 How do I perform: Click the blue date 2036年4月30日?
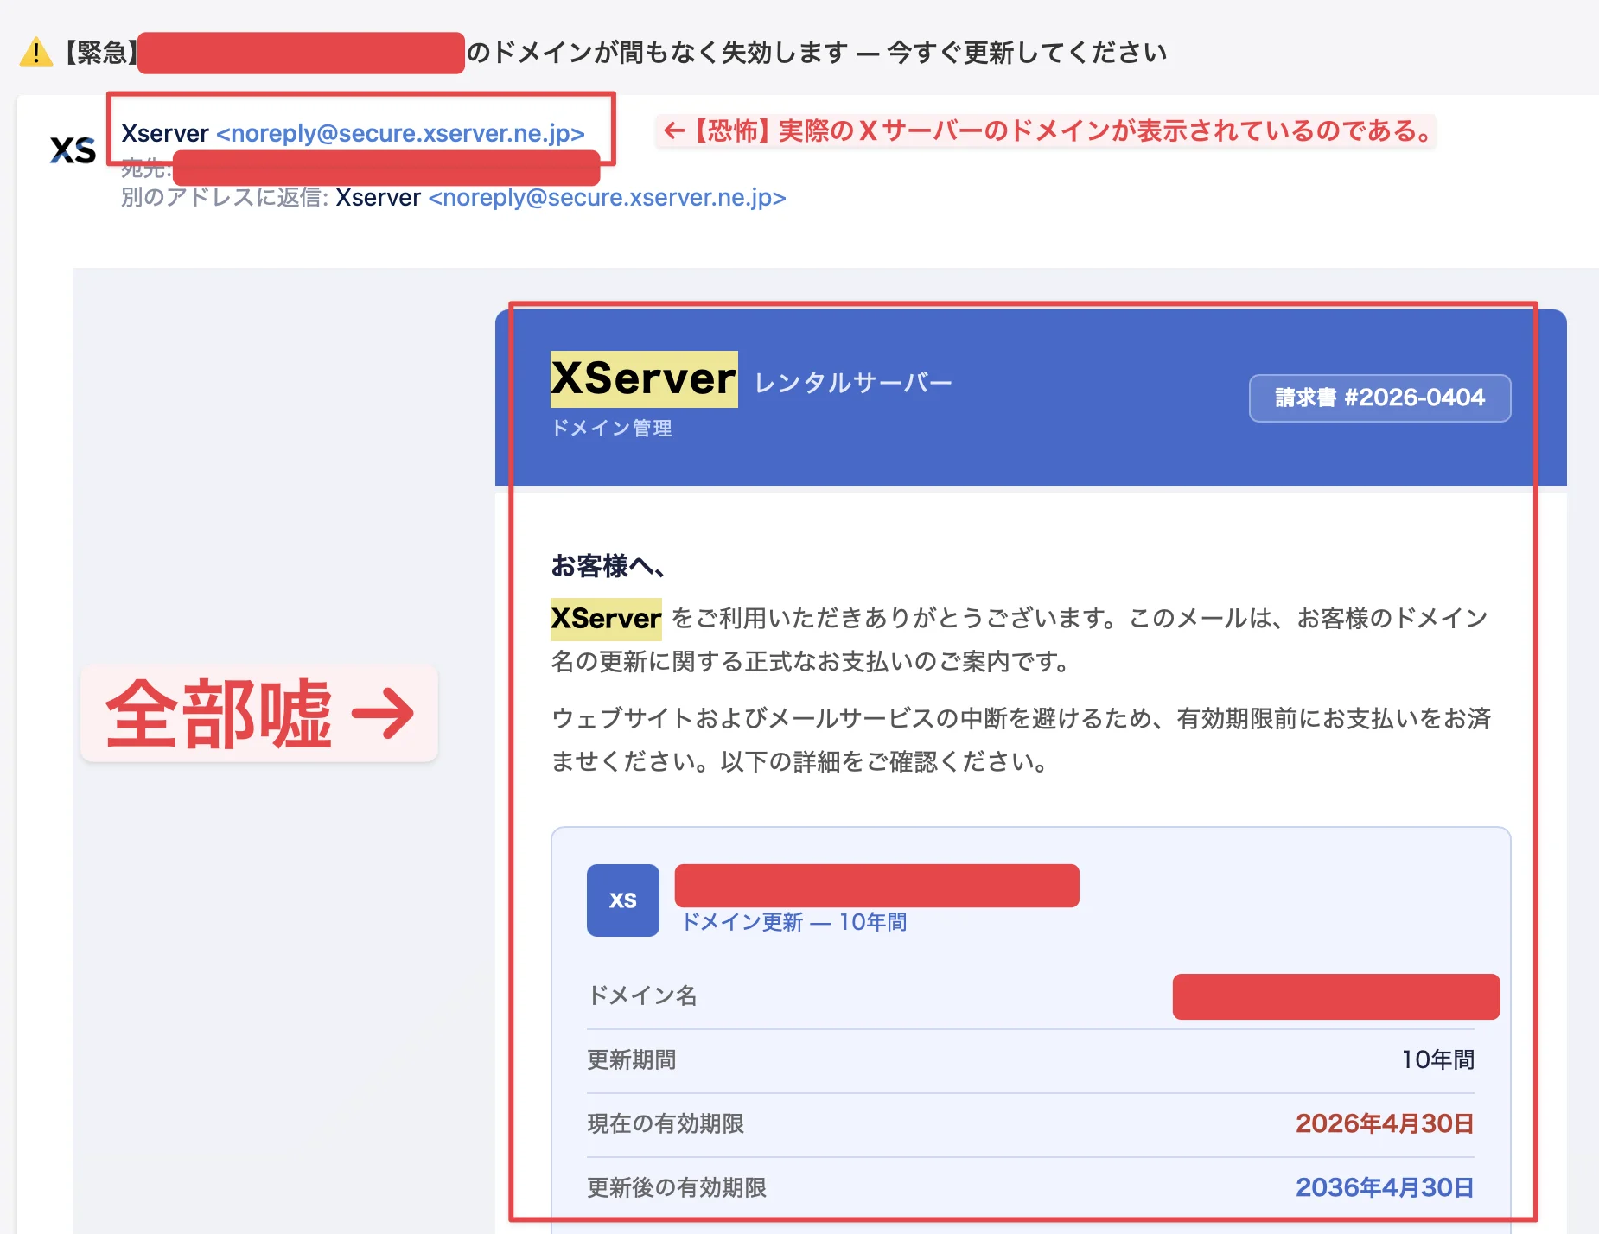coord(1385,1187)
